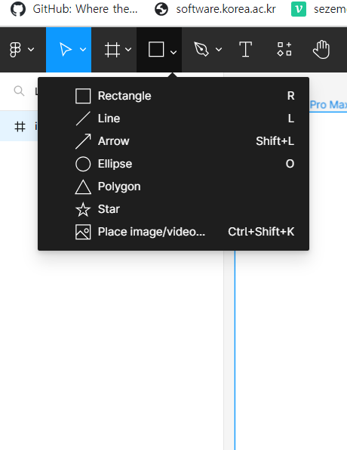The height and width of the screenshot is (450, 347).
Task: Expand the Pen tool dropdown chevron
Action: [x=219, y=50]
